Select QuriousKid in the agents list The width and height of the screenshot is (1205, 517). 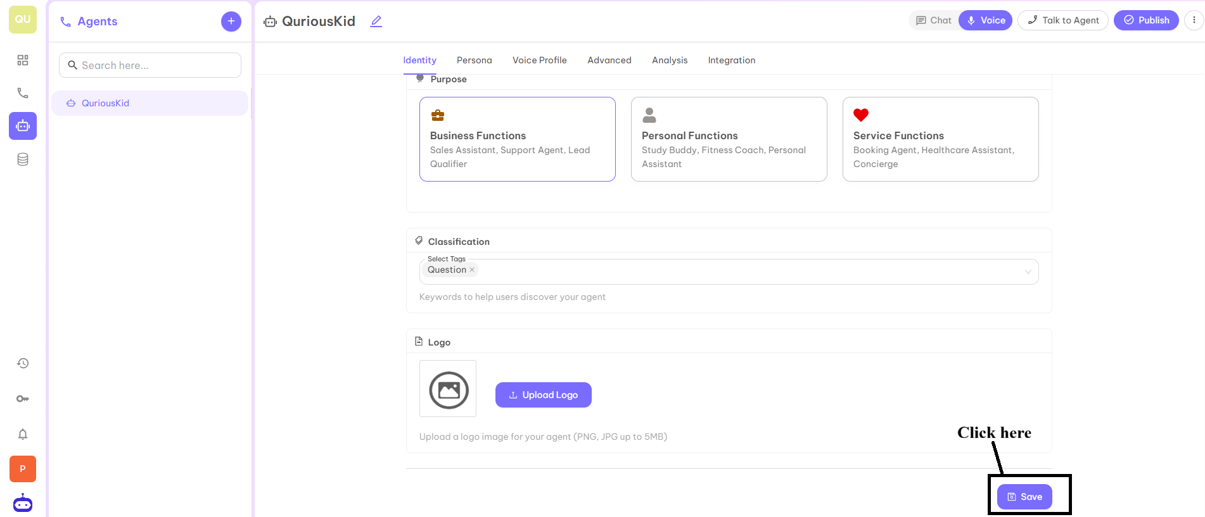point(150,103)
